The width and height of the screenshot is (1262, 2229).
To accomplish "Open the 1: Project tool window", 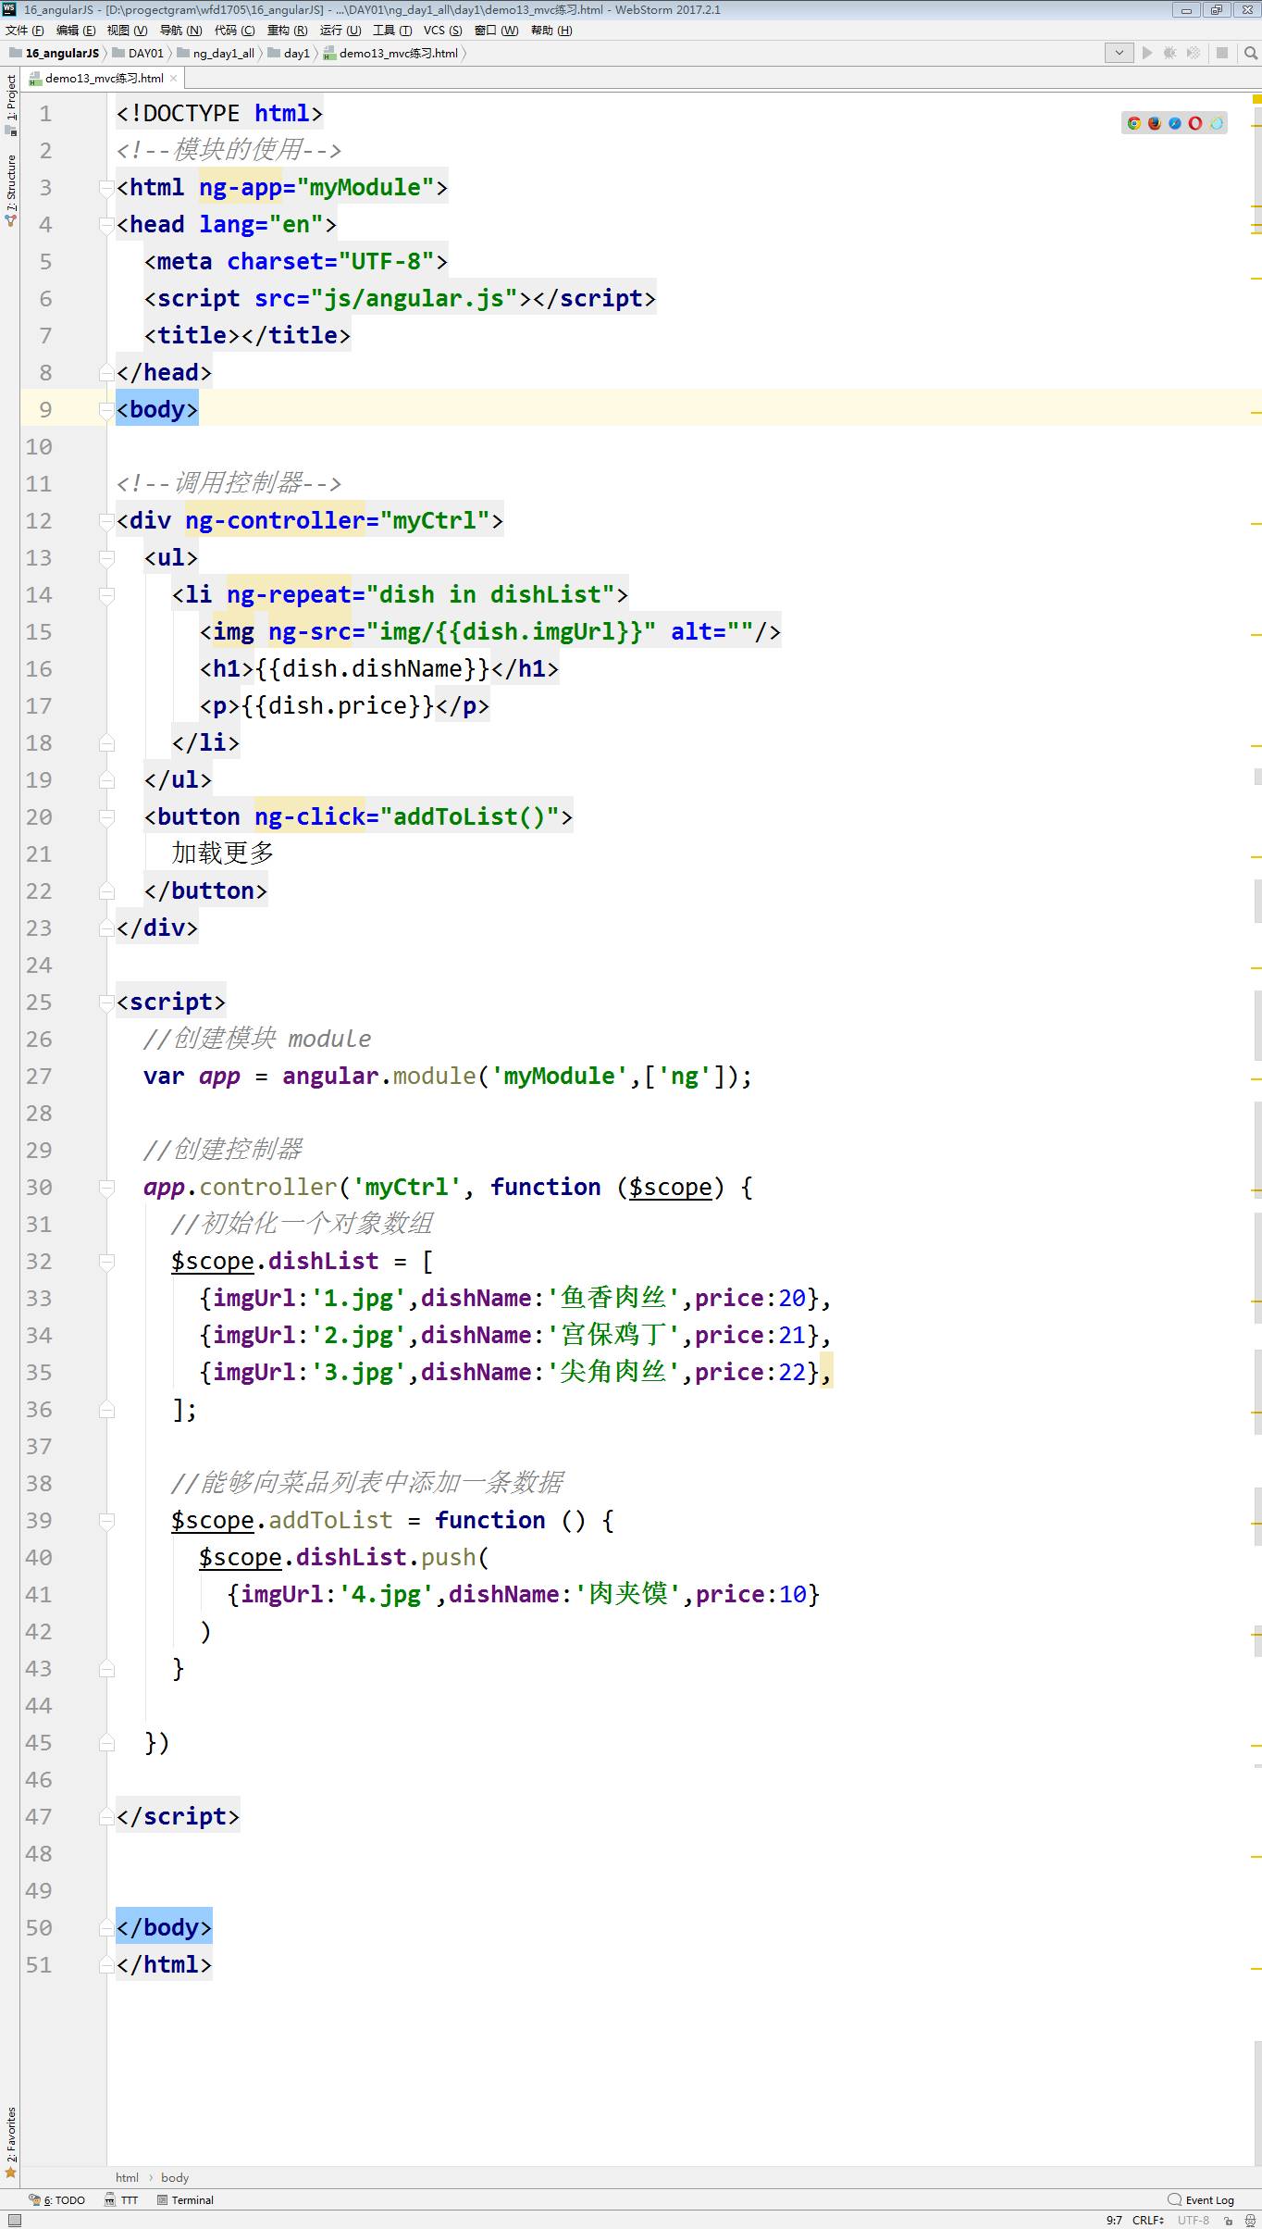I will [10, 104].
